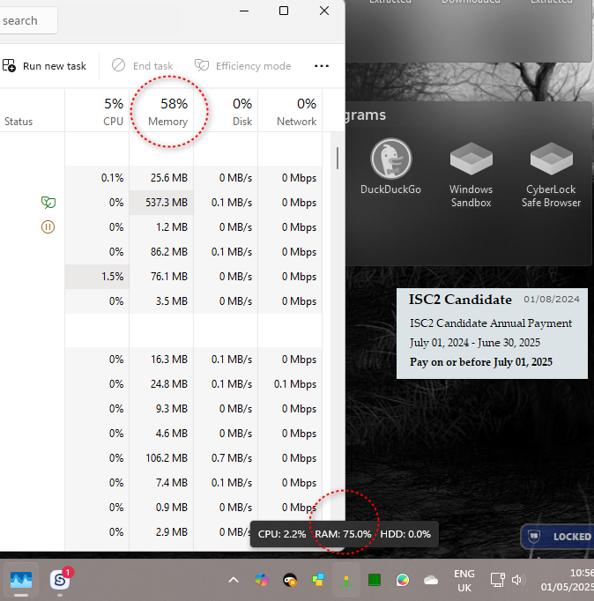This screenshot has width=594, height=601.
Task: Open DuckDuckGo from the desktop launcher
Action: click(x=391, y=167)
